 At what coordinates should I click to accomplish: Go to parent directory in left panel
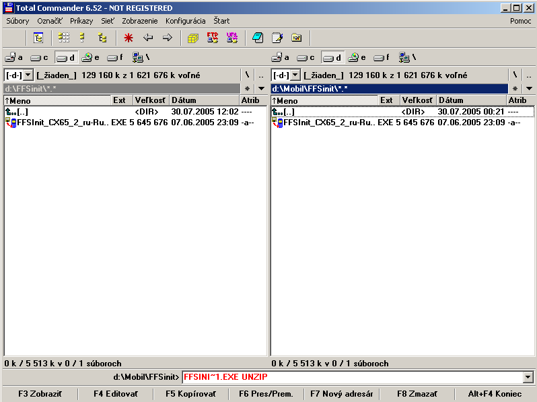tap(261, 75)
